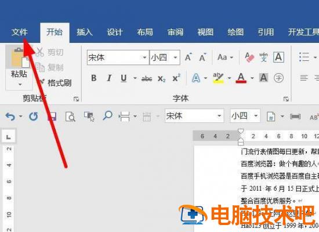
Task: Open the 引用 ribbon tab
Action: pyautogui.click(x=266, y=32)
